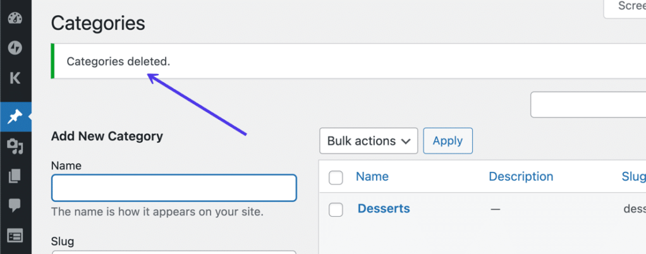Image resolution: width=646 pixels, height=254 pixels.
Task: Click the Kinsta K sidebar icon
Action: (x=15, y=78)
